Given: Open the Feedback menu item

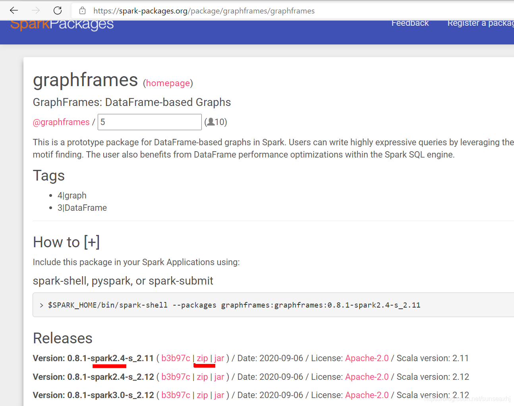Looking at the screenshot, I should 410,23.
